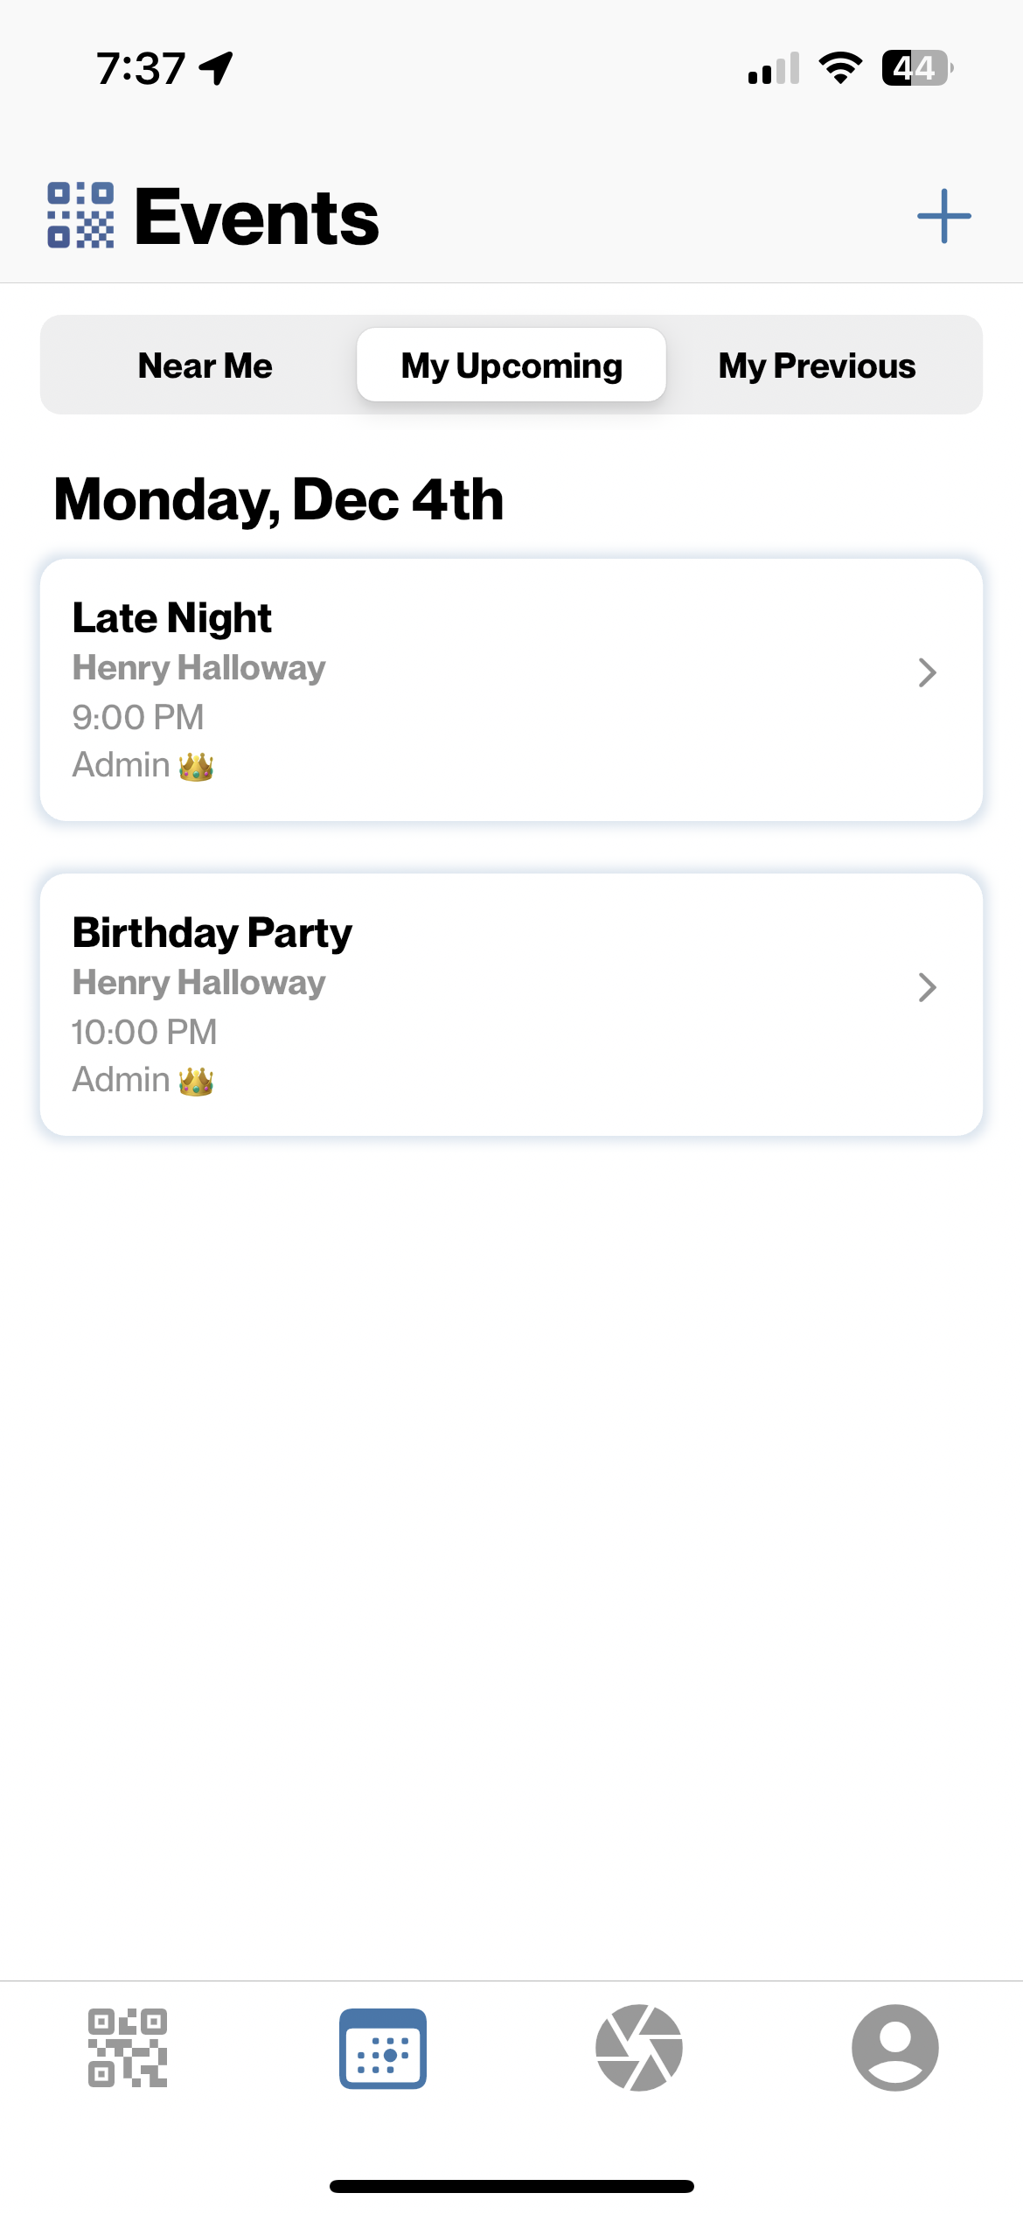Open the profile tab icon
The width and height of the screenshot is (1023, 2214).
[895, 2048]
